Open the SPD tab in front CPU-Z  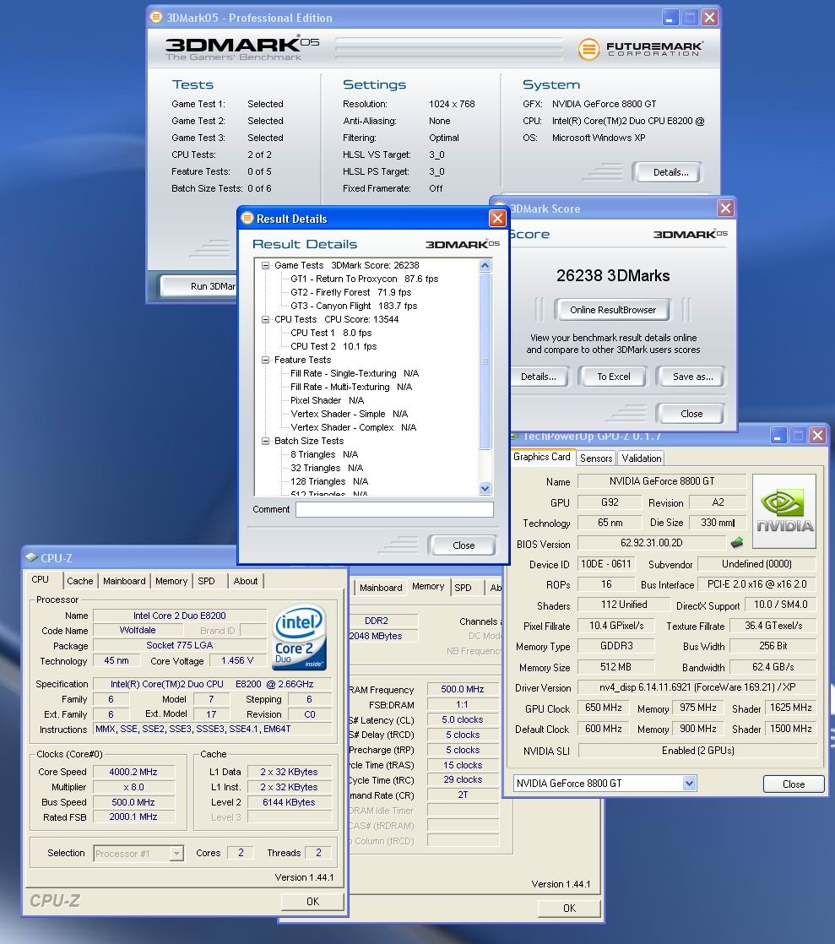[207, 581]
